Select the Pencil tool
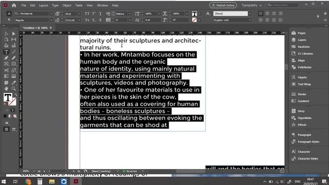The width and height of the screenshot is (329, 185). coord(14,58)
